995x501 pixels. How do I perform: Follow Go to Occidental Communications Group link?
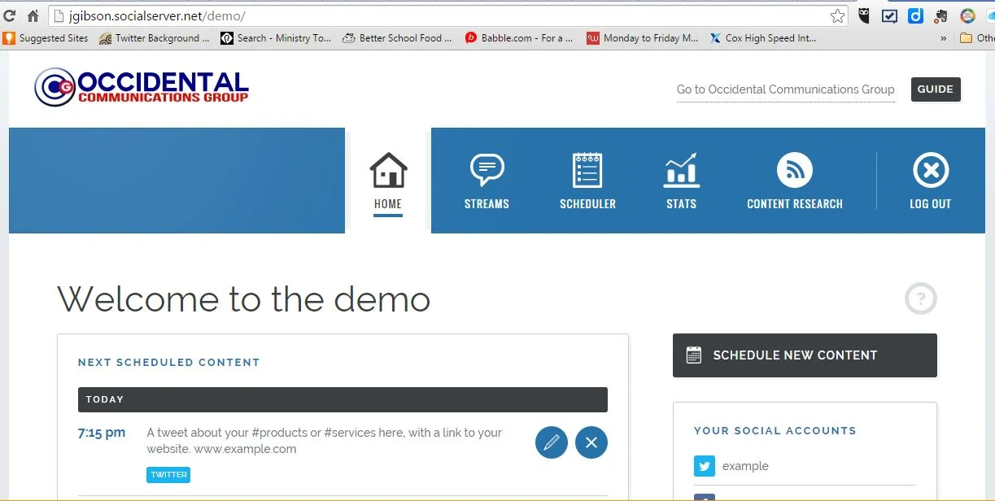coord(786,89)
